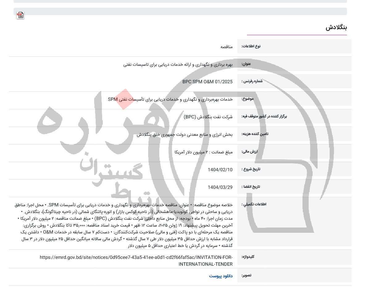The width and height of the screenshot is (371, 292).
Task: Click the expiry date 1404/03/29
Action: click(220, 187)
